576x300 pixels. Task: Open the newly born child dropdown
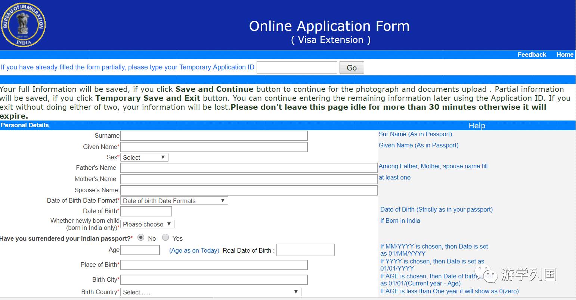(x=147, y=224)
